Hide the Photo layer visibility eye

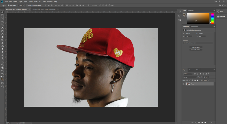tap(184, 84)
